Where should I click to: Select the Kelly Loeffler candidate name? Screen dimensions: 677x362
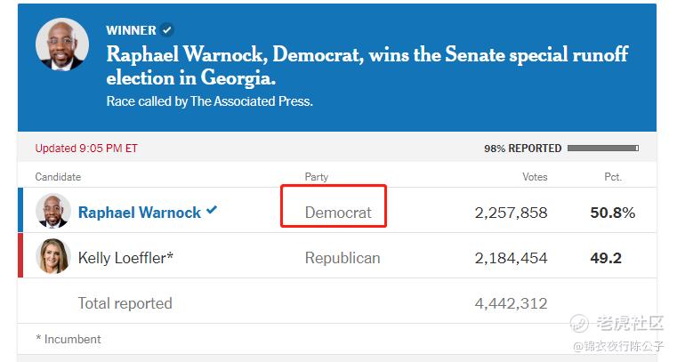point(125,258)
